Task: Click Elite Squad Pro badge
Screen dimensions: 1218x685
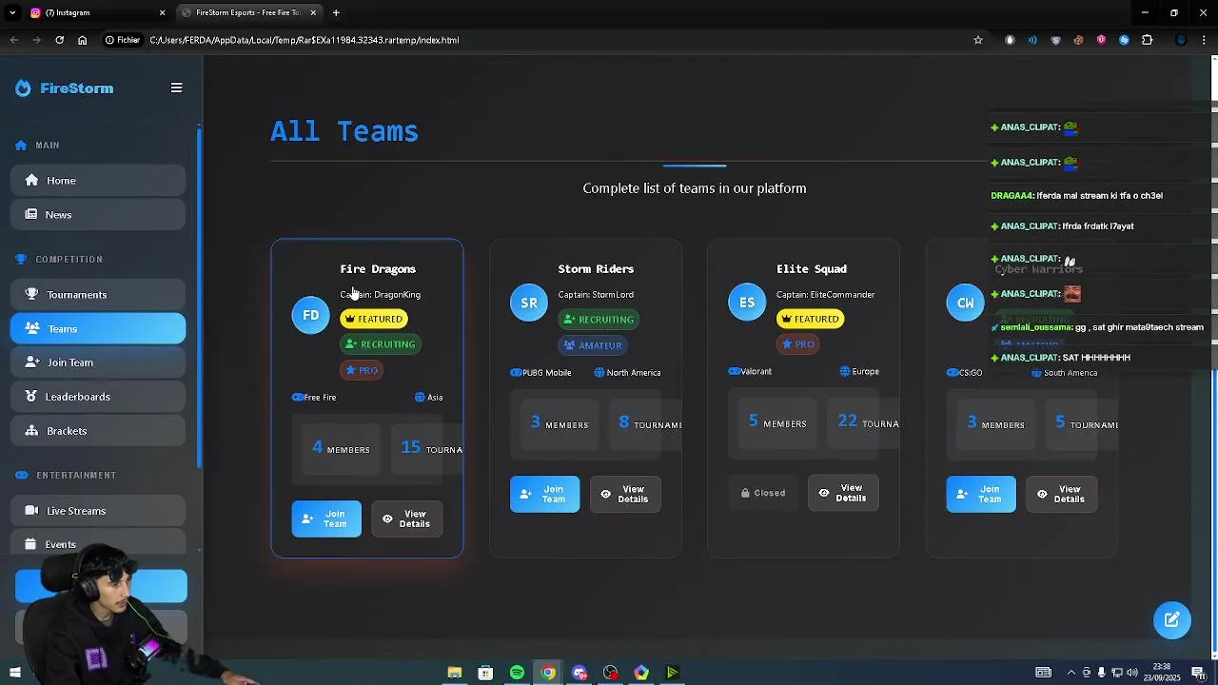Action: tap(798, 344)
